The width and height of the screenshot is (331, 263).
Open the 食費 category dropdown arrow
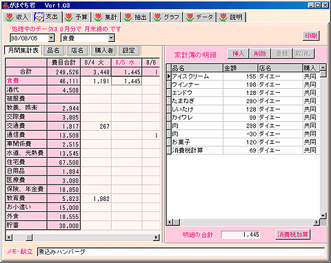click(111, 38)
